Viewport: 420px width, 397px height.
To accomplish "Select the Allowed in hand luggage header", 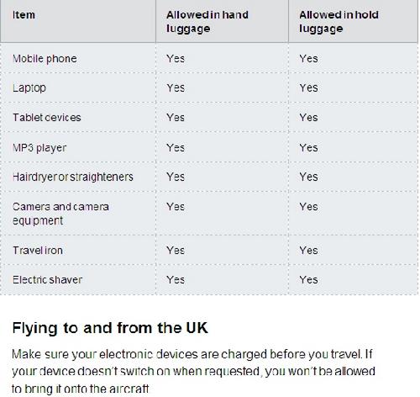I will [x=207, y=22].
